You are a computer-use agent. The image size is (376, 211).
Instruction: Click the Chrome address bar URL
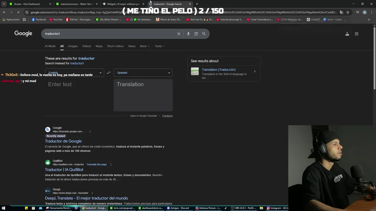(x=184, y=12)
